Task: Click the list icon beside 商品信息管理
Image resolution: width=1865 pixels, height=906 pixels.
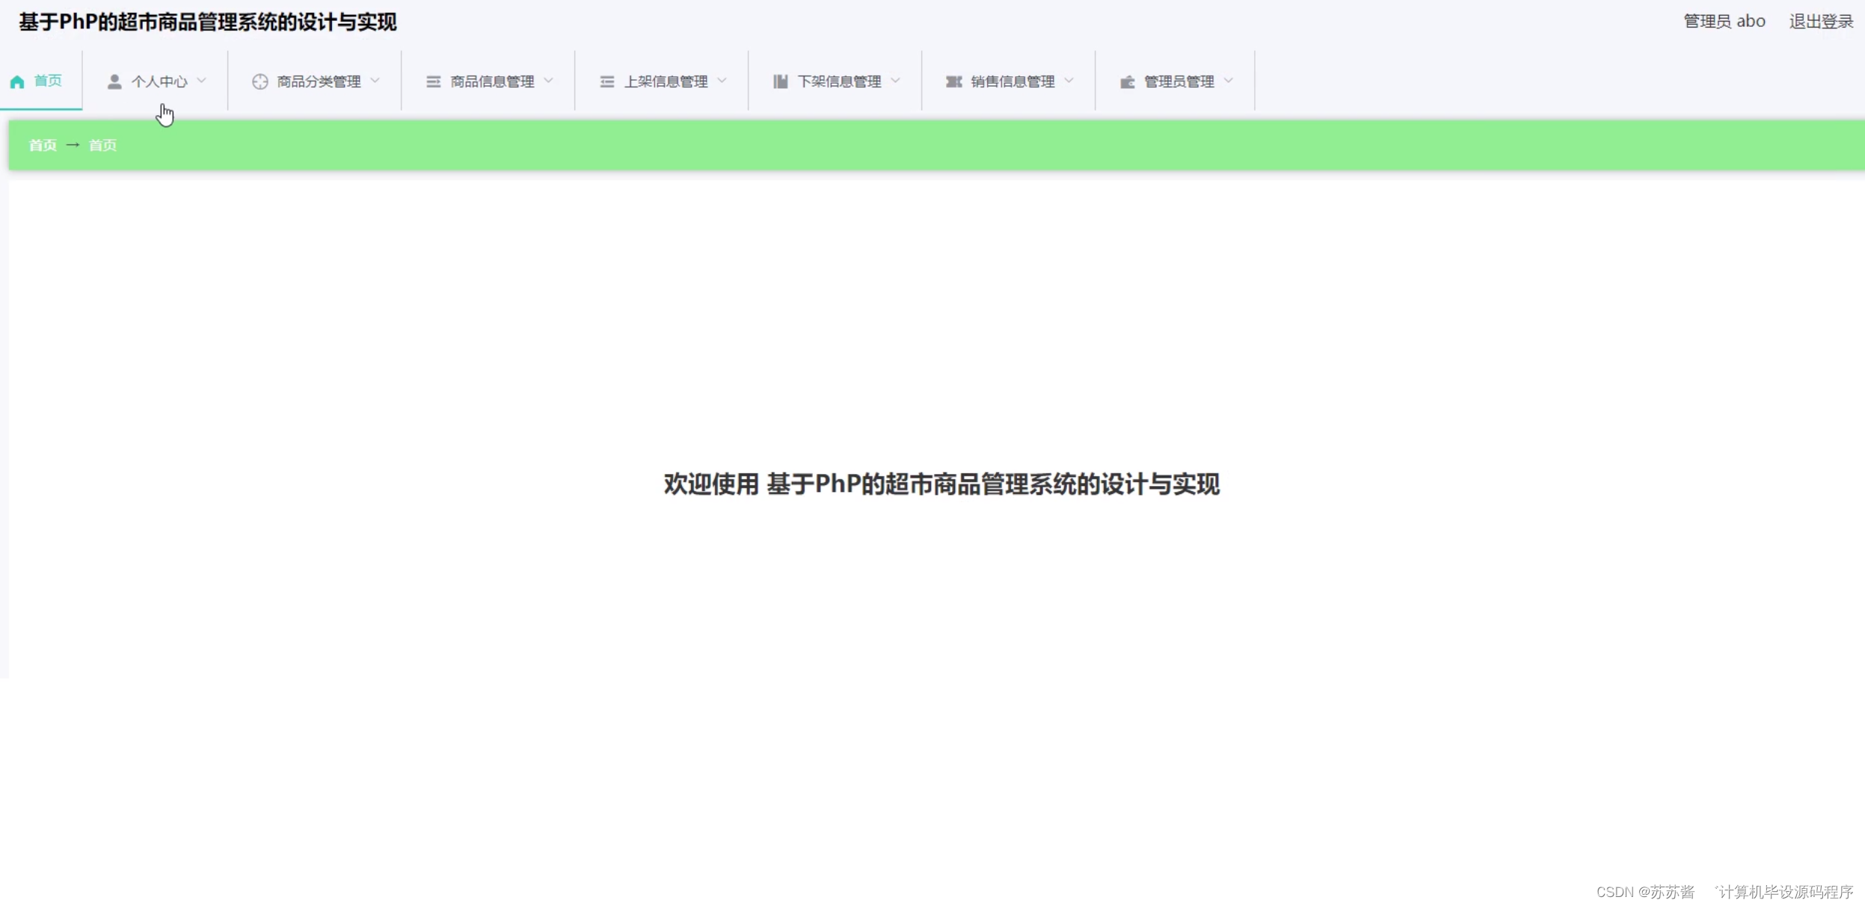Action: coord(433,81)
